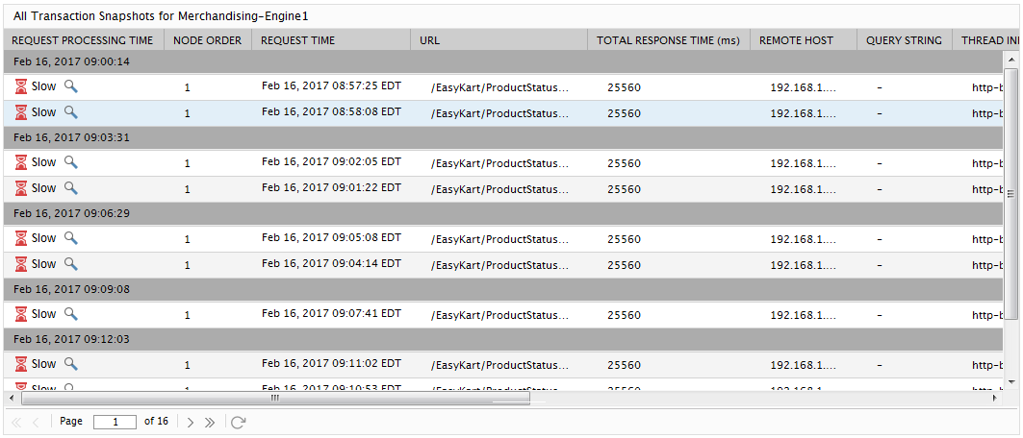Click the vertical scrollbar down arrow

coord(1011,382)
